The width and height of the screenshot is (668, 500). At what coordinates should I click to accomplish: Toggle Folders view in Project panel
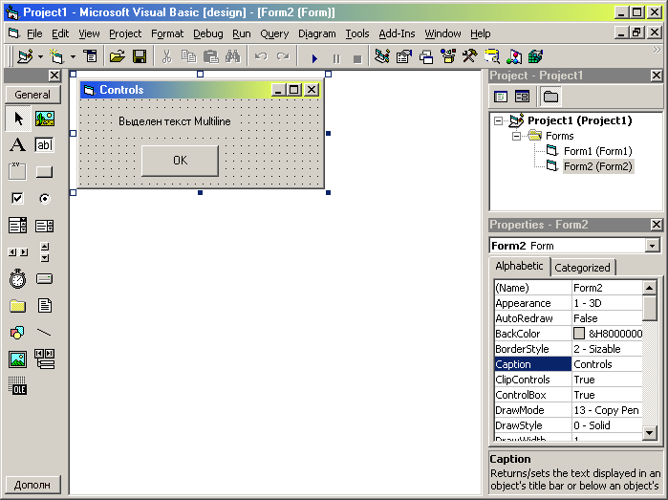[x=550, y=97]
